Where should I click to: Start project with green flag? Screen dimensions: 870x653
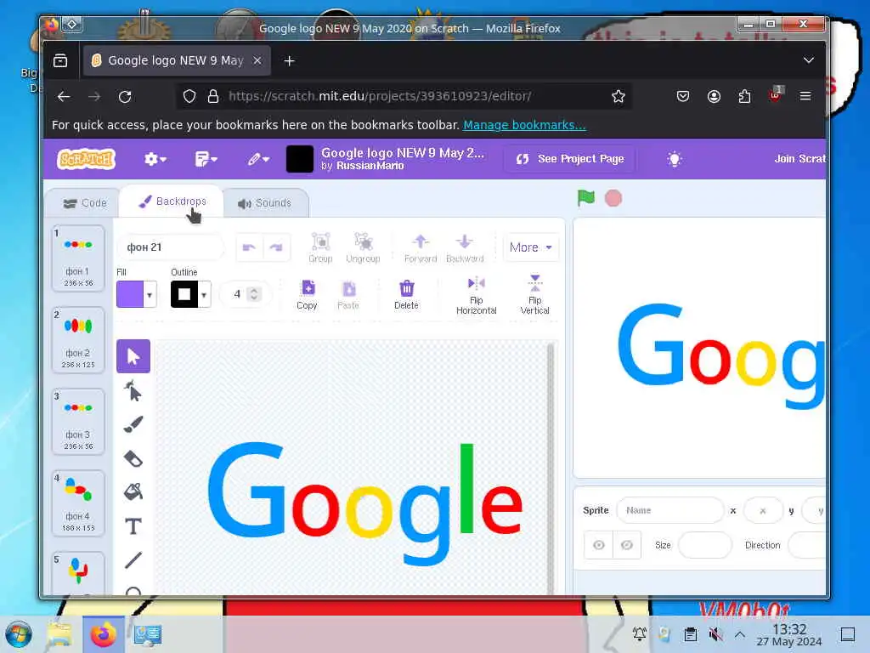[586, 197]
